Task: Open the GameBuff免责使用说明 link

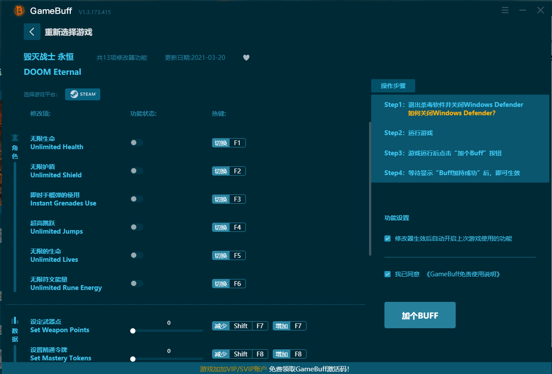Action: pyautogui.click(x=463, y=274)
